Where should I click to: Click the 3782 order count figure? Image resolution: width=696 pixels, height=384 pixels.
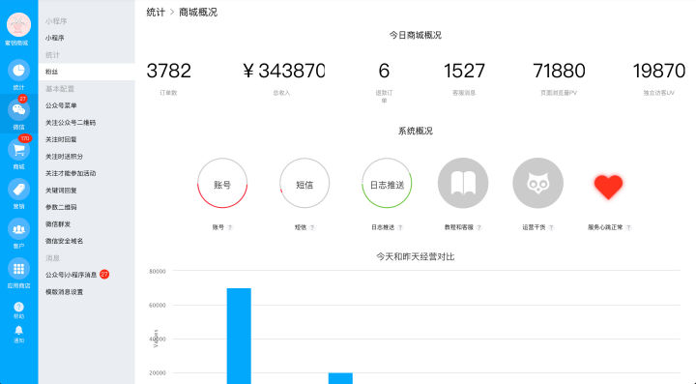click(168, 71)
